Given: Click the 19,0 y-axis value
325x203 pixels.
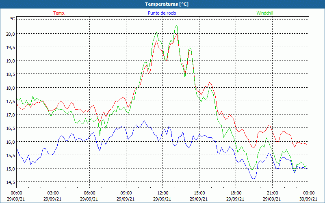Looking at the screenshot, I should 11,61.
